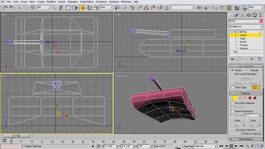This screenshot has width=265, height=149.
Task: Click the Render Scene teapot icon
Action: pyautogui.click(x=244, y=8)
